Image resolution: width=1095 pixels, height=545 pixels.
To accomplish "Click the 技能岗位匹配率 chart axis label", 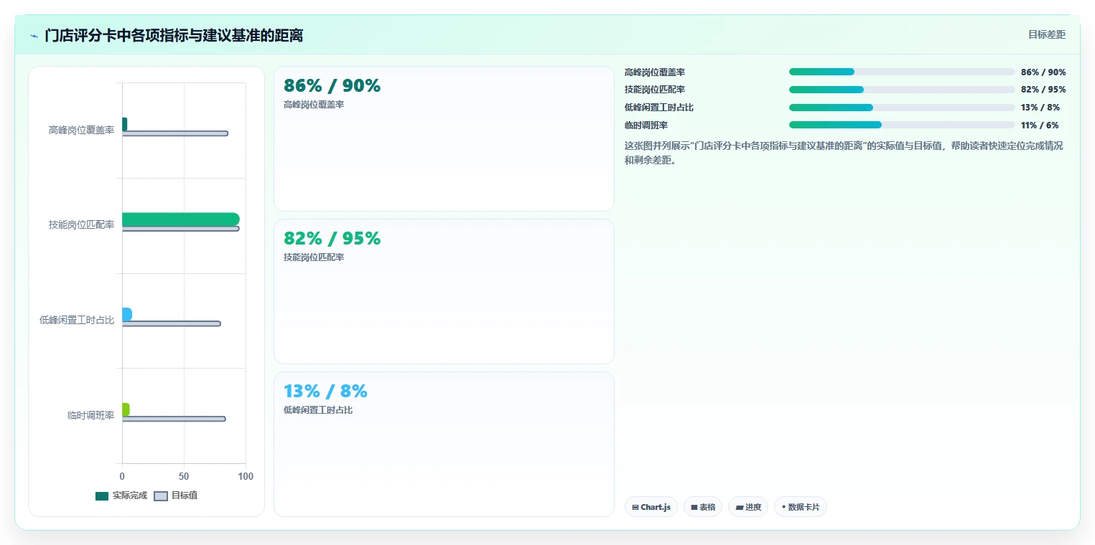I will 82,224.
